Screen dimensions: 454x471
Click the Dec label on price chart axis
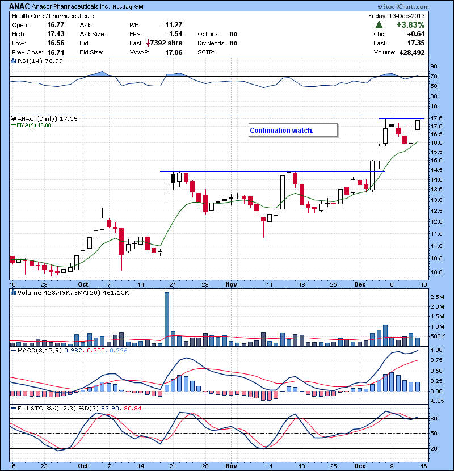[360, 284]
